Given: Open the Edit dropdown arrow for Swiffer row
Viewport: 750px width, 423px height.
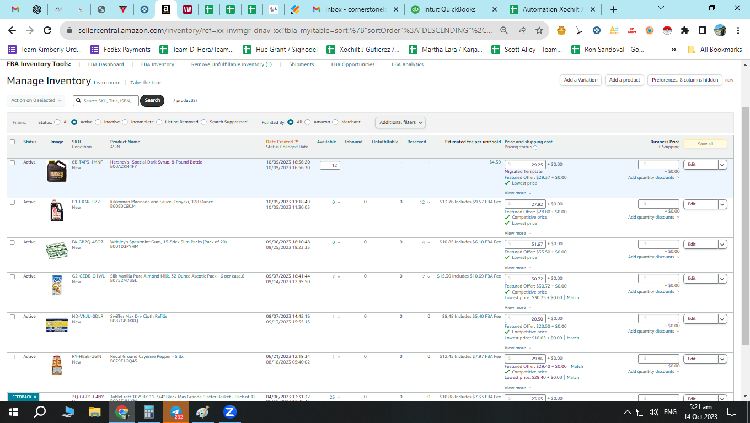Looking at the screenshot, I should [x=722, y=319].
